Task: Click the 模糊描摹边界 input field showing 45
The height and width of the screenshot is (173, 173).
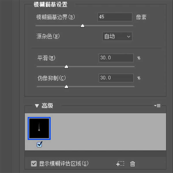Action: (x=115, y=17)
